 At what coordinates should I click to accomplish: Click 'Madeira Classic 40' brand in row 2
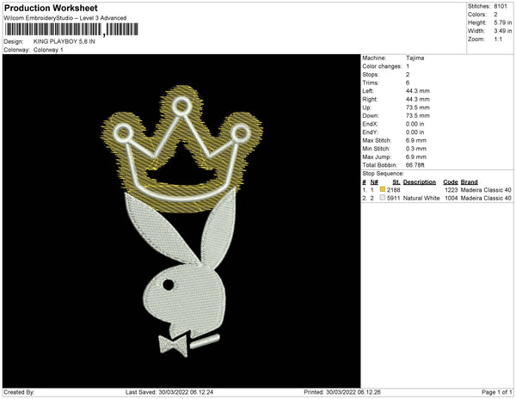coord(486,199)
